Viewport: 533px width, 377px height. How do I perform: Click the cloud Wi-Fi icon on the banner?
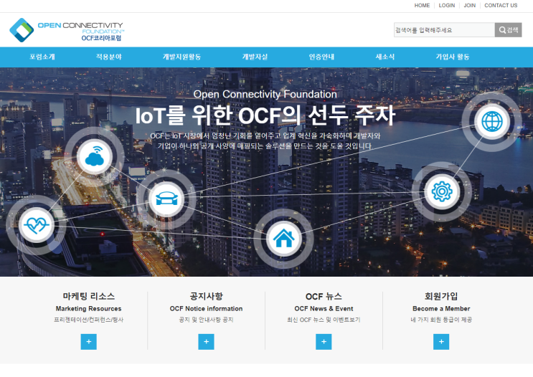pos(94,156)
